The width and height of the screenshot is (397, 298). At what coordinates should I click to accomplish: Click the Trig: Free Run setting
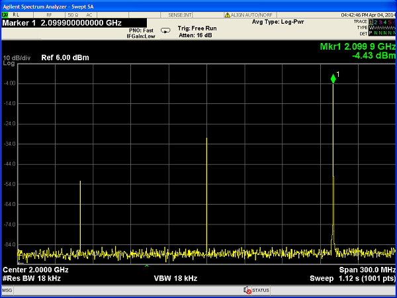click(198, 28)
